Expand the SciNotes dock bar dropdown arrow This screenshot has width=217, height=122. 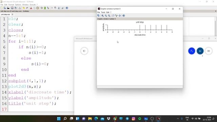(x=216, y=11)
